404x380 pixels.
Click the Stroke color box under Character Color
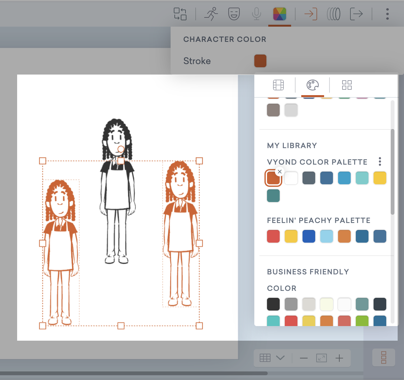coord(260,61)
